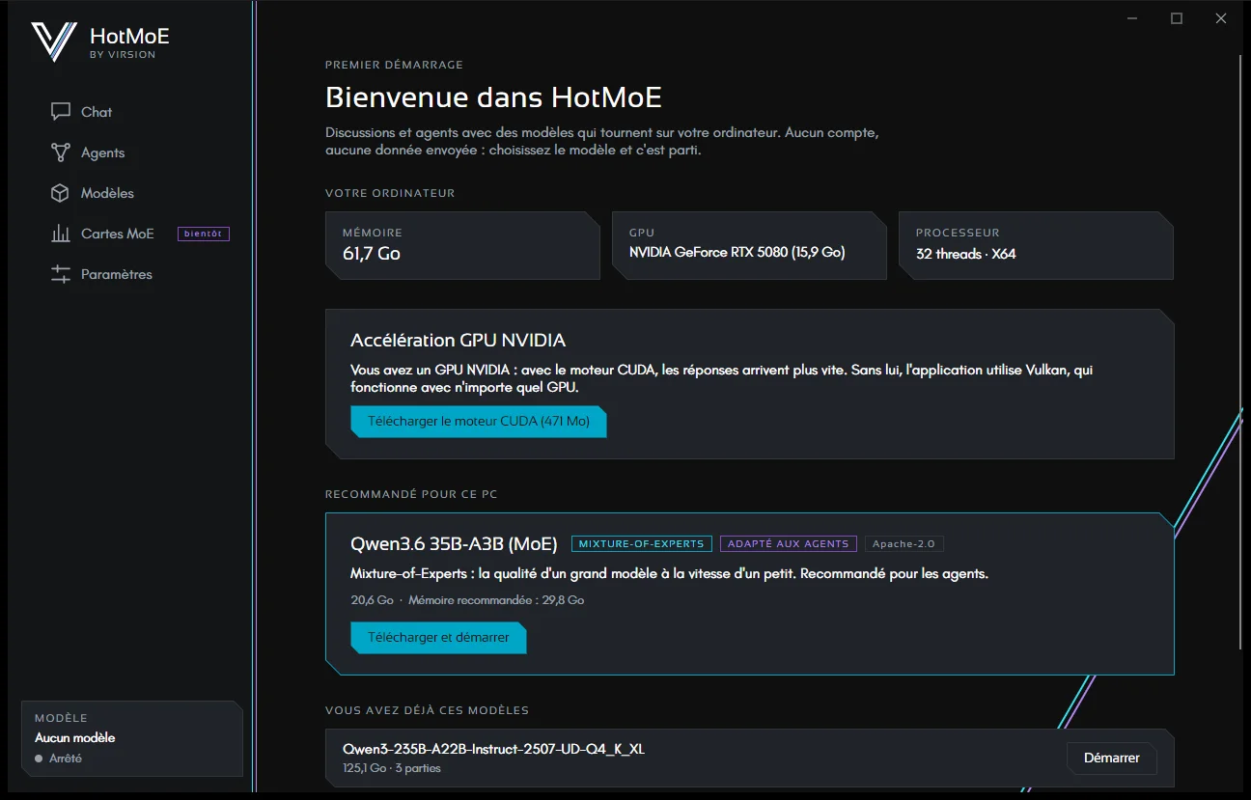Click the Aucun modèle status card
This screenshot has width=1251, height=800.
131,738
